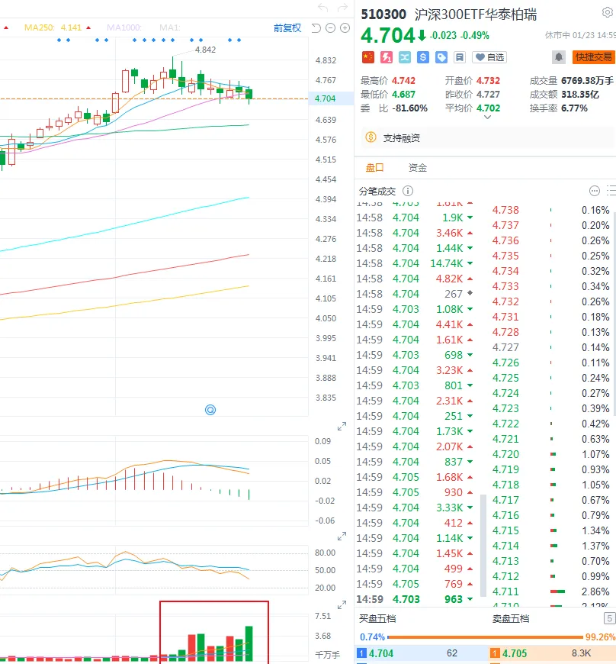Click the MA1000 indicator label

(124, 27)
